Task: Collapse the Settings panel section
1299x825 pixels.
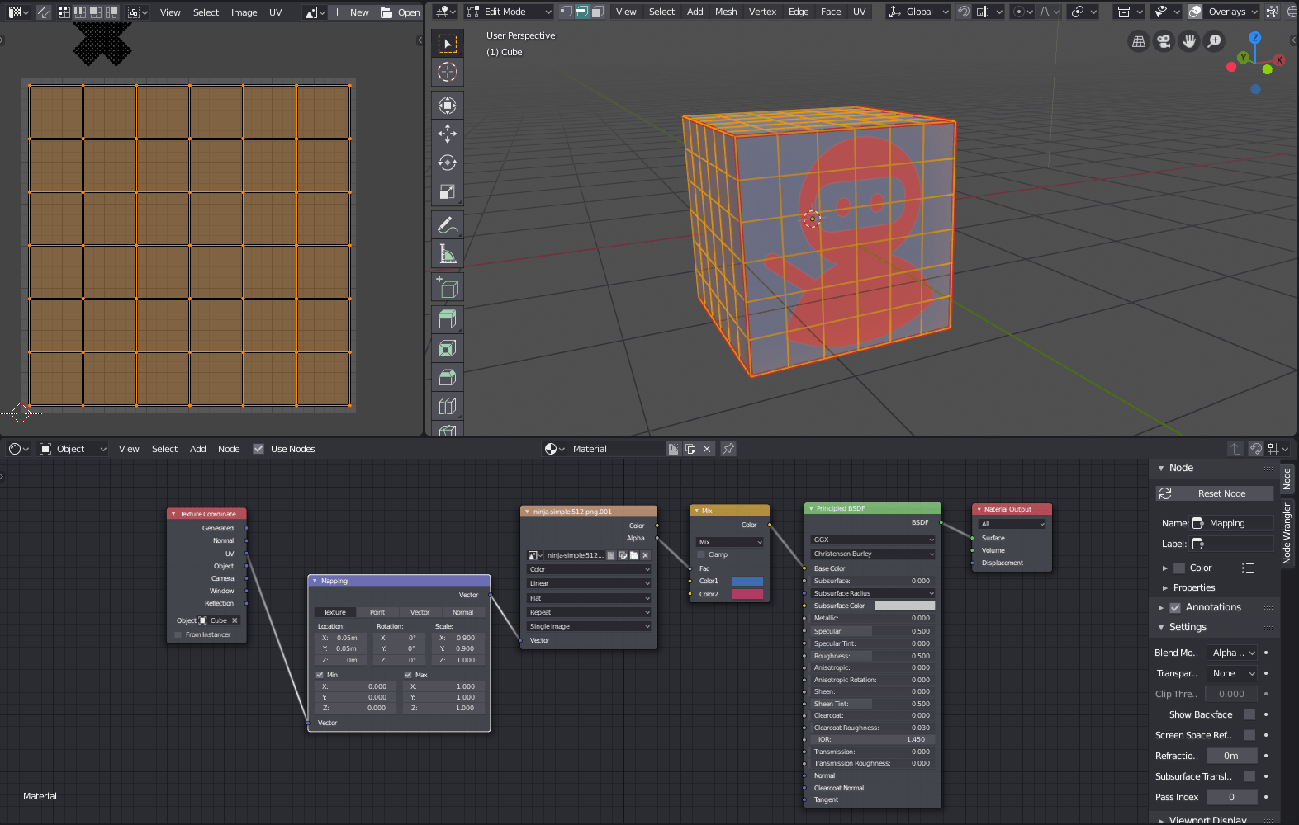Action: tap(1188, 627)
